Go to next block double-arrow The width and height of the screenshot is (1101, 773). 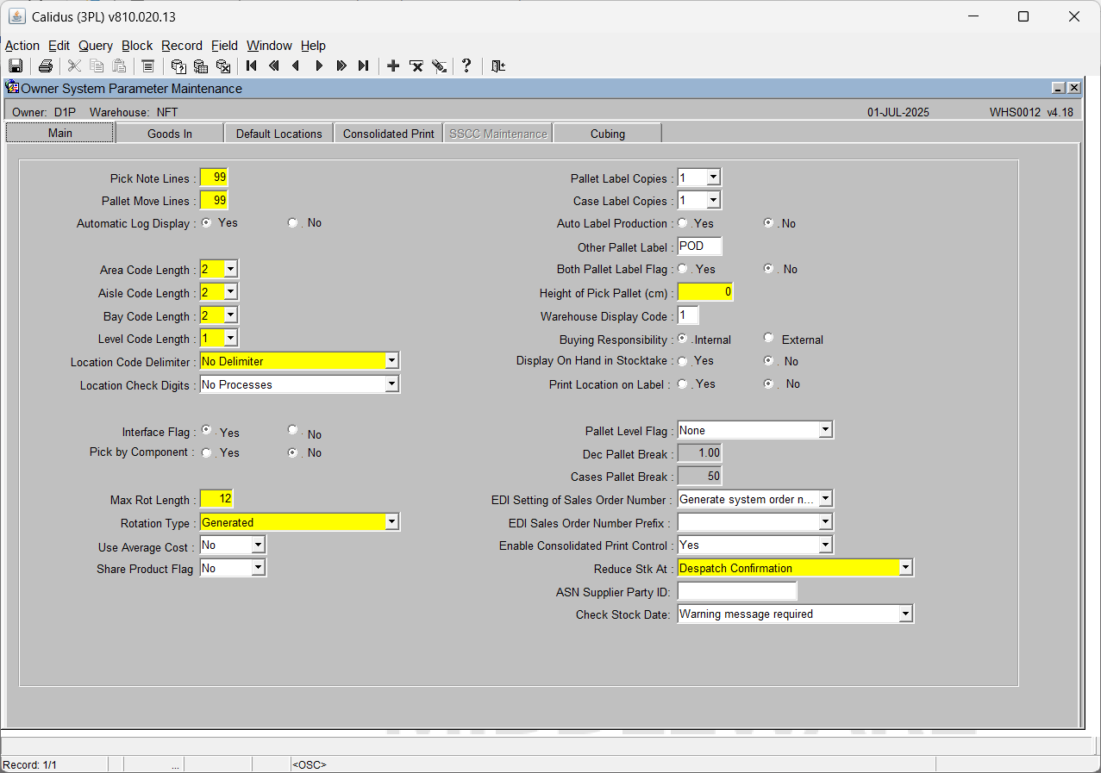pyautogui.click(x=341, y=65)
